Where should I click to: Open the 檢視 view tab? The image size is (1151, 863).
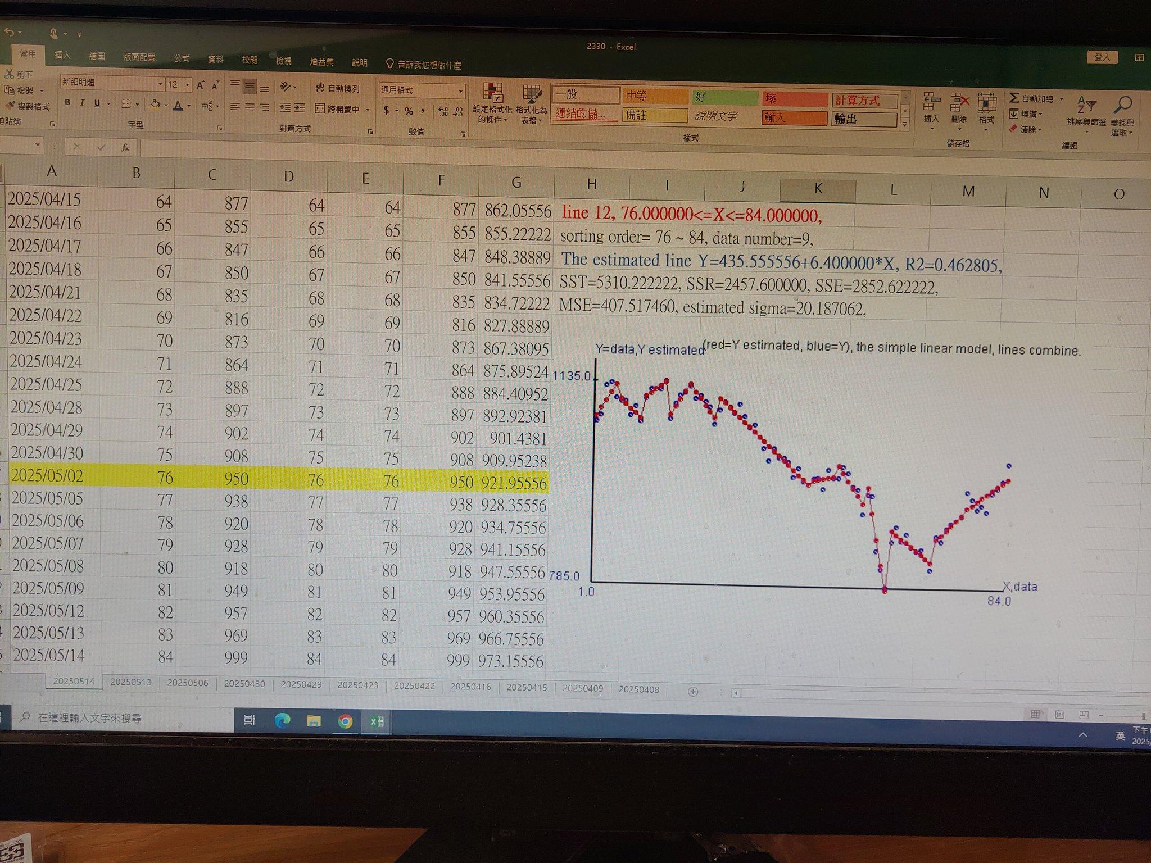click(x=283, y=60)
